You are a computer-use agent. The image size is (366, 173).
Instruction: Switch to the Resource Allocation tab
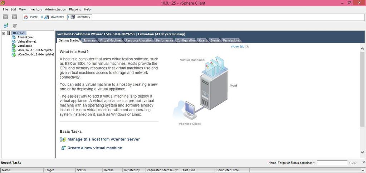[x=139, y=40]
